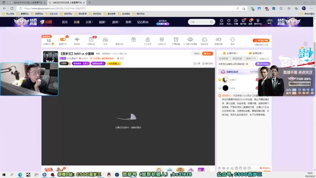Open a new browser tab with plus
This screenshot has width=316, height=178.
89,3
